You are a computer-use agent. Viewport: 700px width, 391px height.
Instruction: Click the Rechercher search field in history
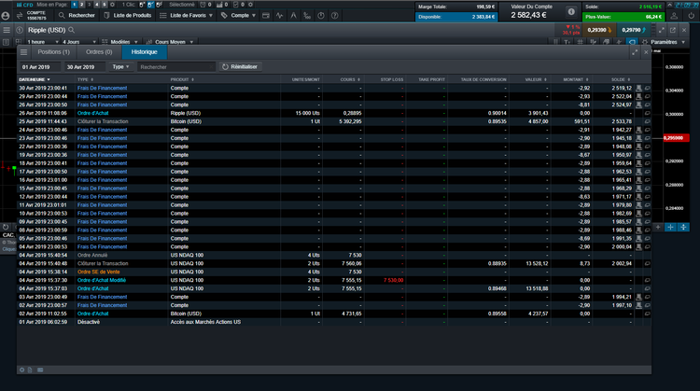click(173, 67)
